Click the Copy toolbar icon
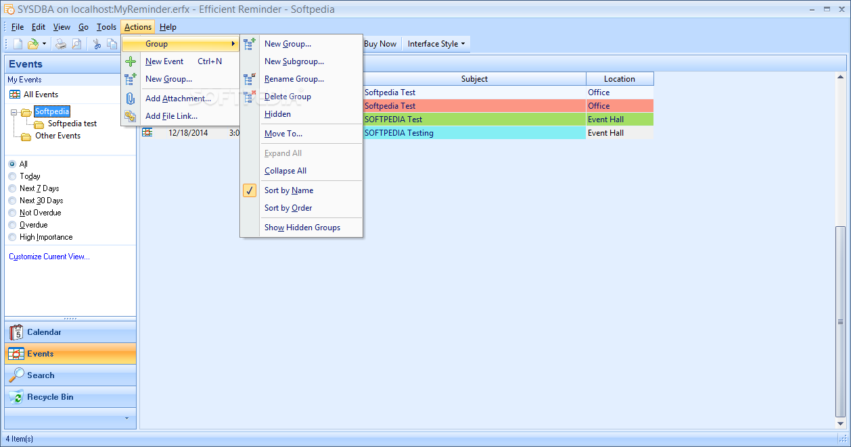851x447 pixels. click(112, 44)
